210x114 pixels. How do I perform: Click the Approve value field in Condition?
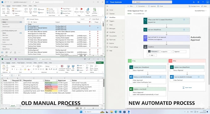(x=179, y=52)
